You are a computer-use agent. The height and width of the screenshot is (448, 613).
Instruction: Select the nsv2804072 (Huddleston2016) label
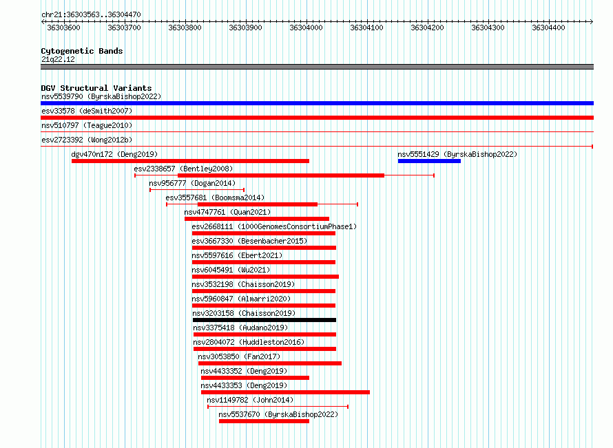249,342
